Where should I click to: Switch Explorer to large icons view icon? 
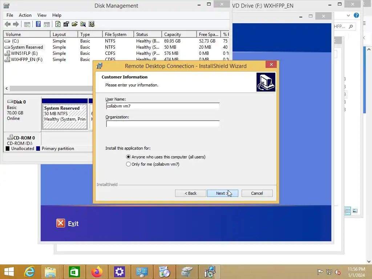tap(355, 211)
